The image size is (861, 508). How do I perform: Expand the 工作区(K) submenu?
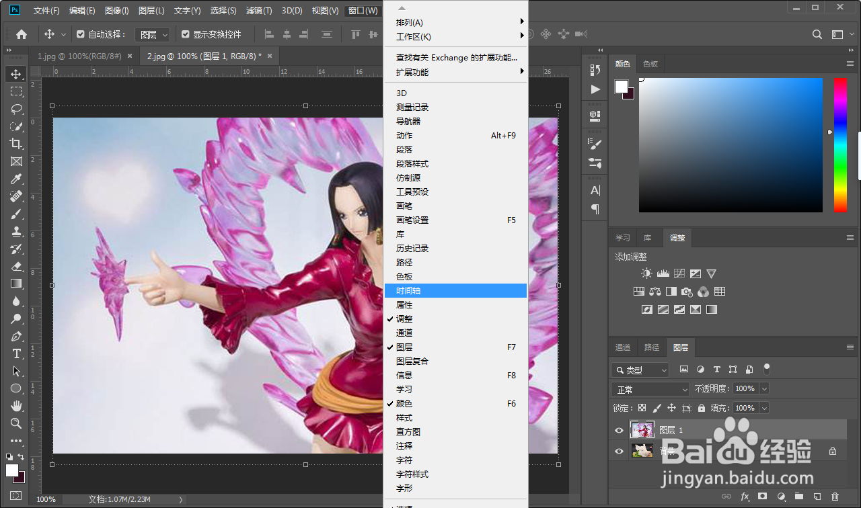point(455,36)
